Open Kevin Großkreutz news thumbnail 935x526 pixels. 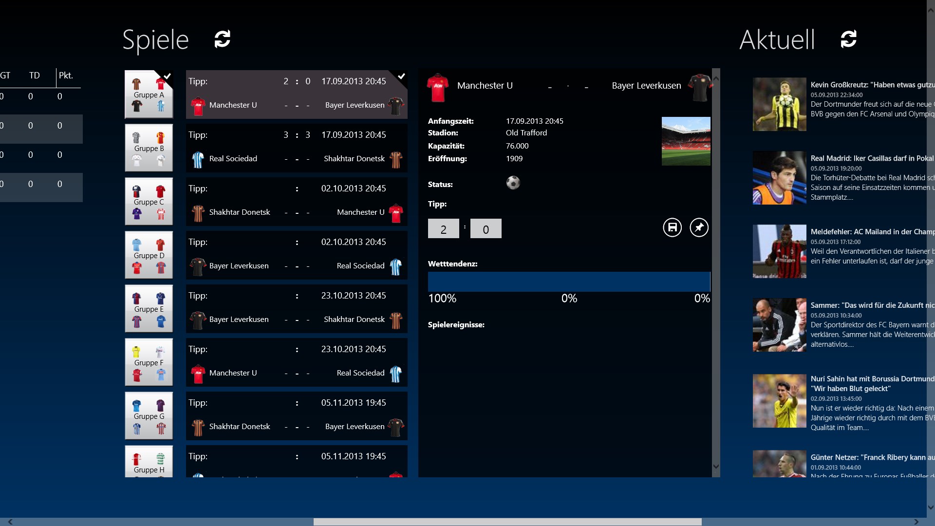779,104
